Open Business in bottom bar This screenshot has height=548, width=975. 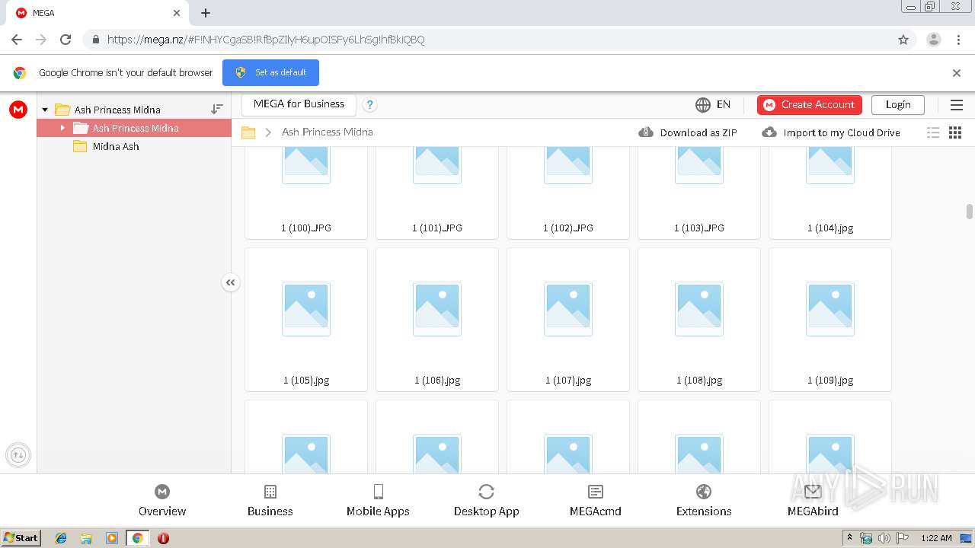click(x=270, y=501)
